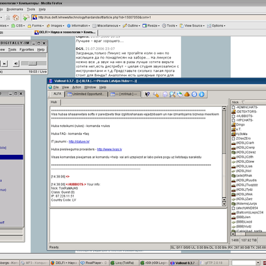
Task: Select the DELFI tab in Firefox
Action: pyautogui.click(x=65, y=33)
